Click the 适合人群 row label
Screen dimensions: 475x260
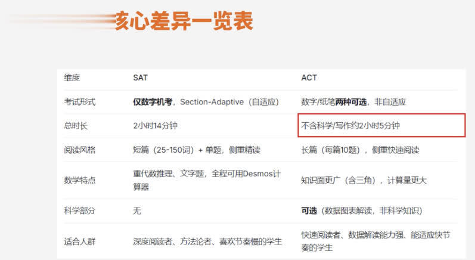(x=80, y=242)
